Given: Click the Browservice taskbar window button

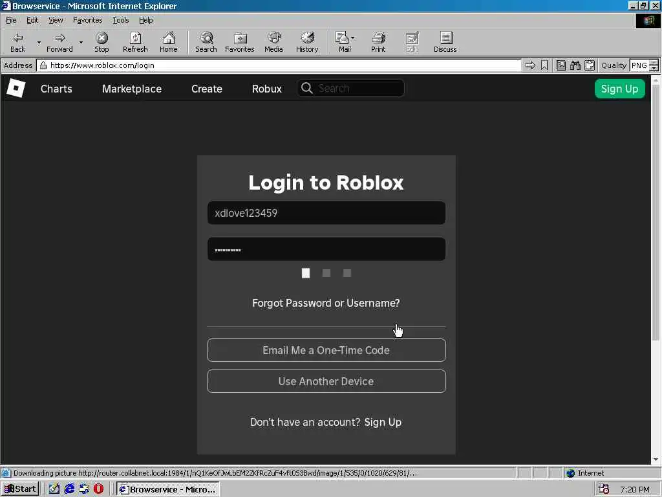Looking at the screenshot, I should [x=168, y=489].
